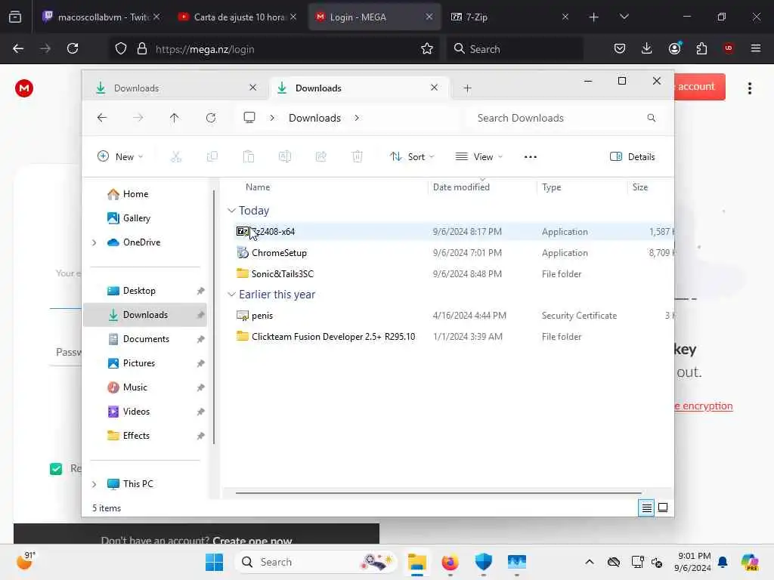Click the Paste icon in Explorer toolbar
The height and width of the screenshot is (580, 774).
point(248,157)
